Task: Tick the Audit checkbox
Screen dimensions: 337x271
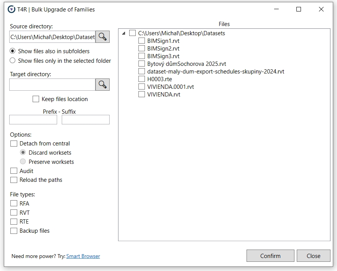Action: (14, 171)
